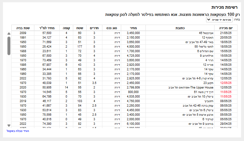This screenshot has width=244, height=141.
Task: Click the scrollbar up arrow
Action: pyautogui.click(x=9, y=33)
